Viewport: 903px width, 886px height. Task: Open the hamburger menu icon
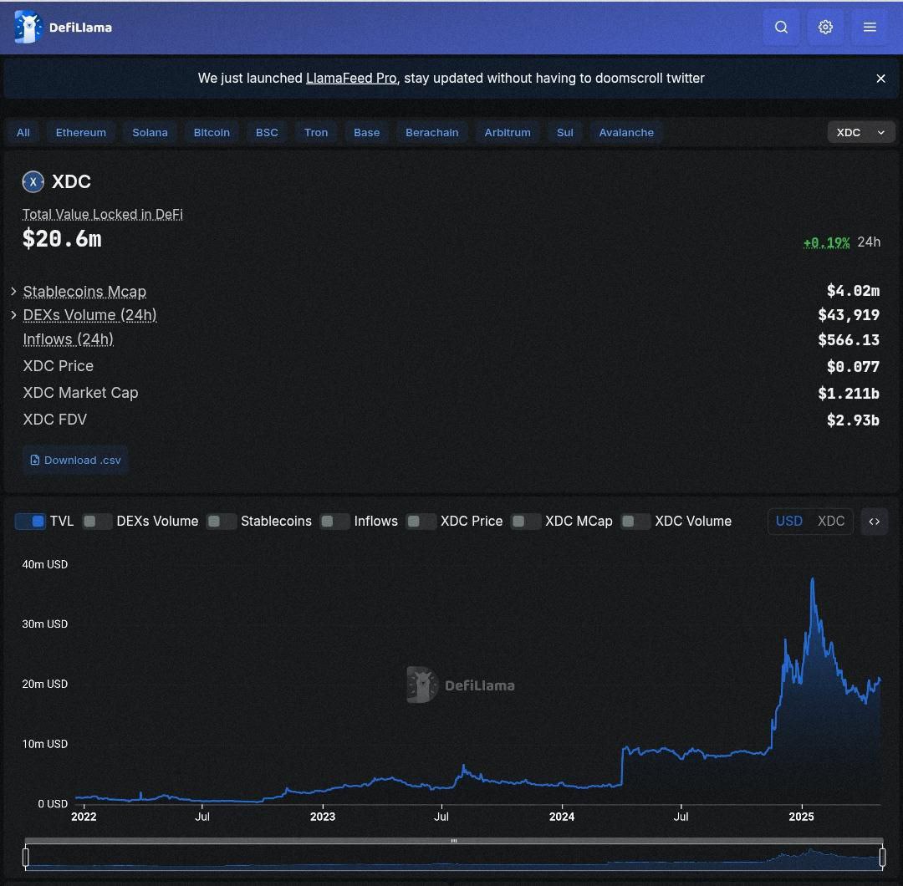[x=870, y=27]
